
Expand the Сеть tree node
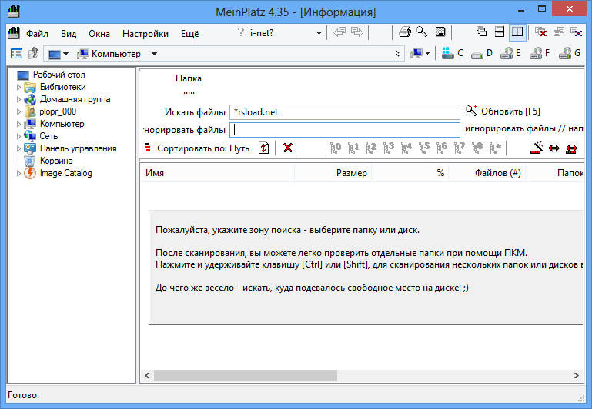click(18, 136)
